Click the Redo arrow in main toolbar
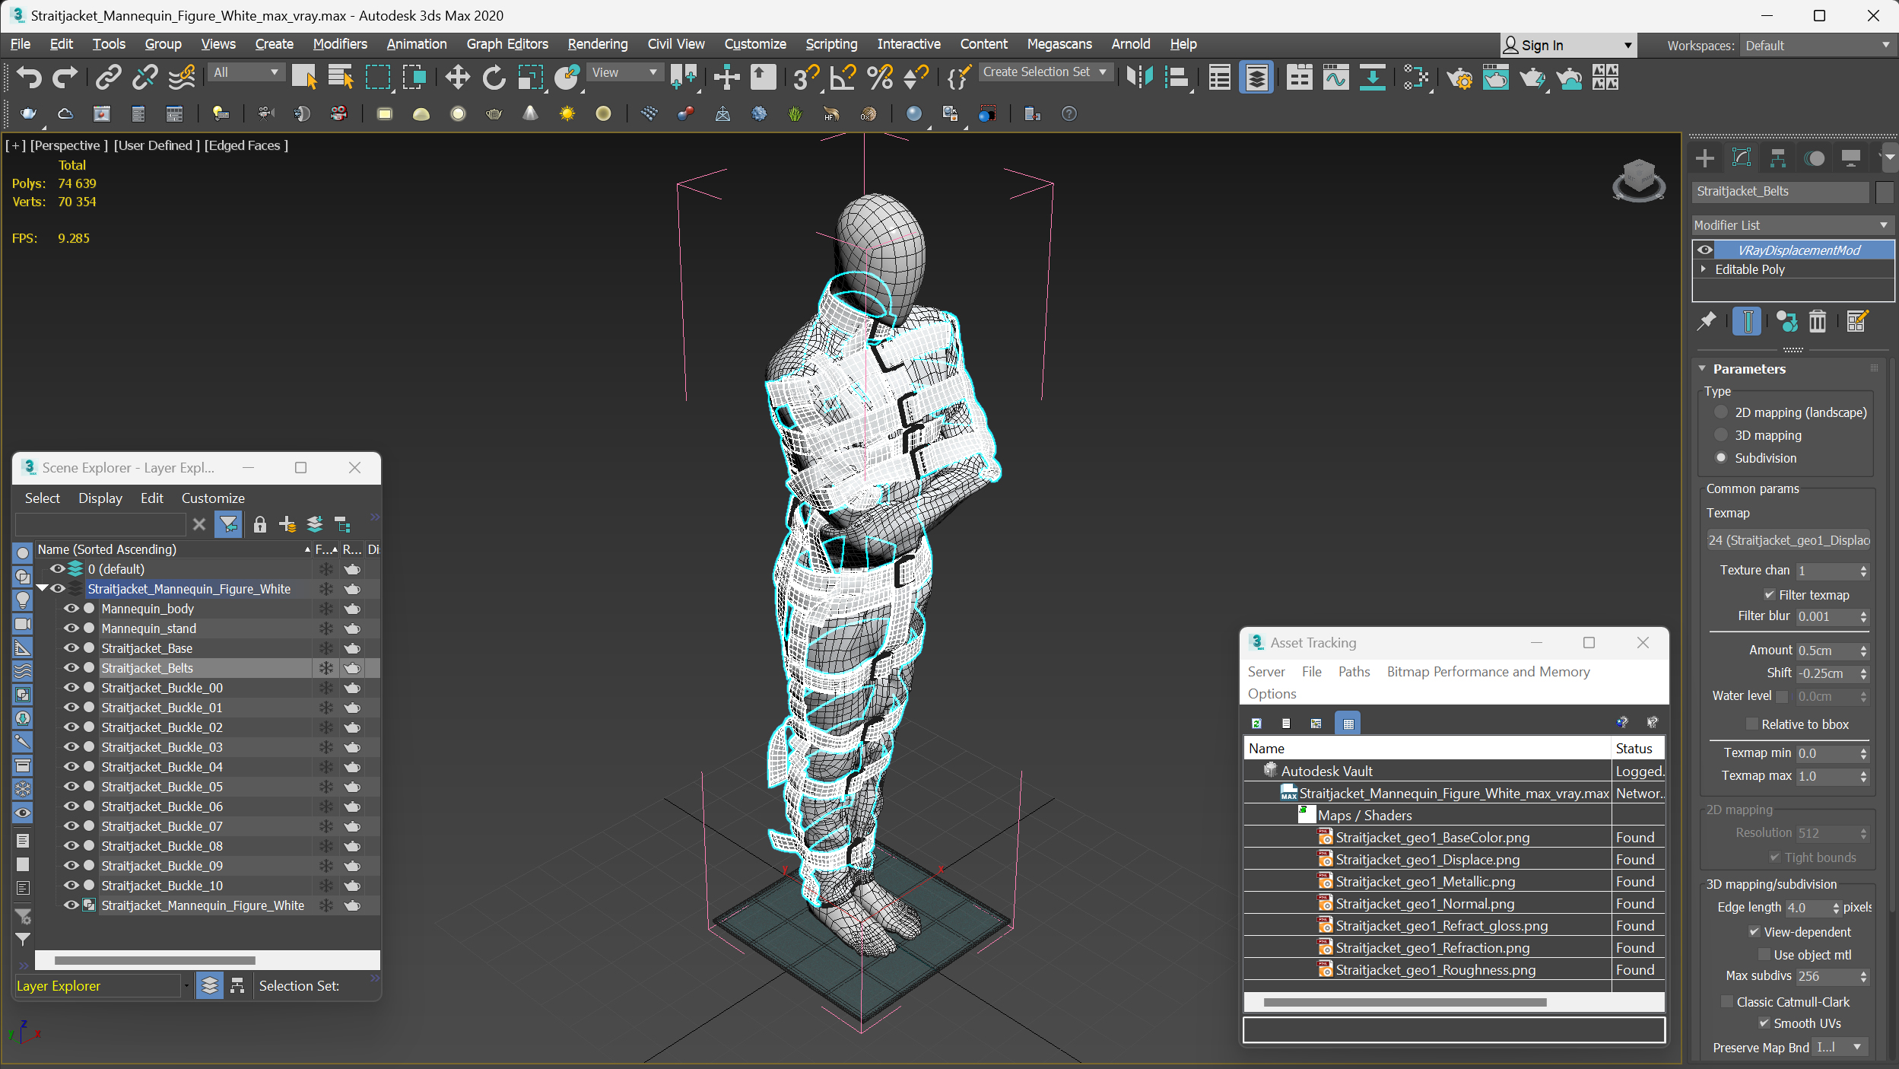The image size is (1899, 1069). pos(65,77)
